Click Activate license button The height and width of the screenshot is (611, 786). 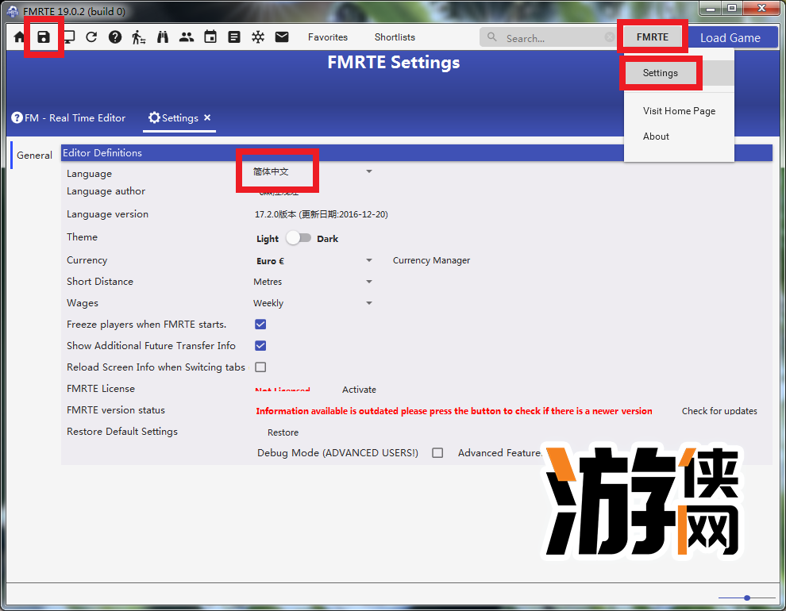(359, 390)
